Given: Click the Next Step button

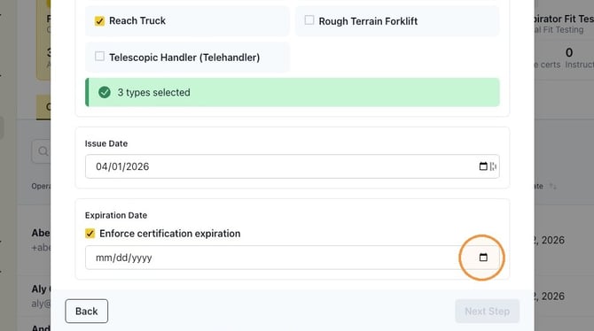Looking at the screenshot, I should tap(488, 311).
